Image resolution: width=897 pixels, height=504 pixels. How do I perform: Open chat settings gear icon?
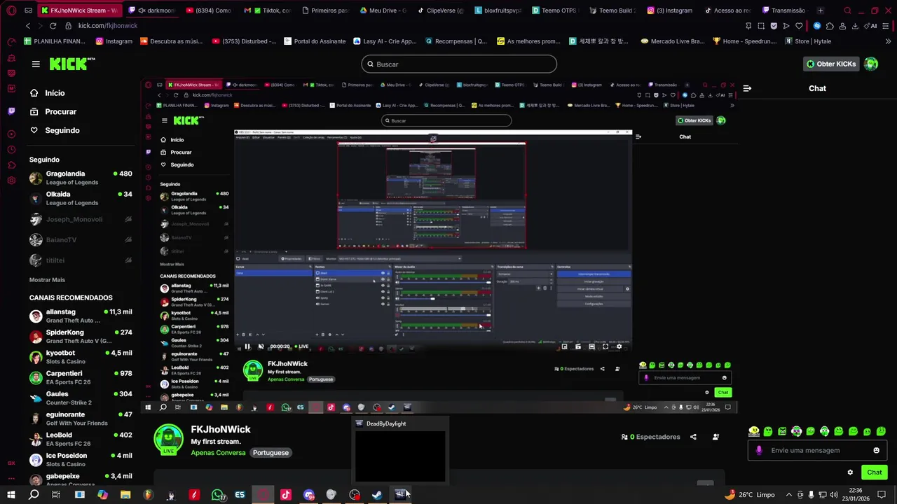850,472
